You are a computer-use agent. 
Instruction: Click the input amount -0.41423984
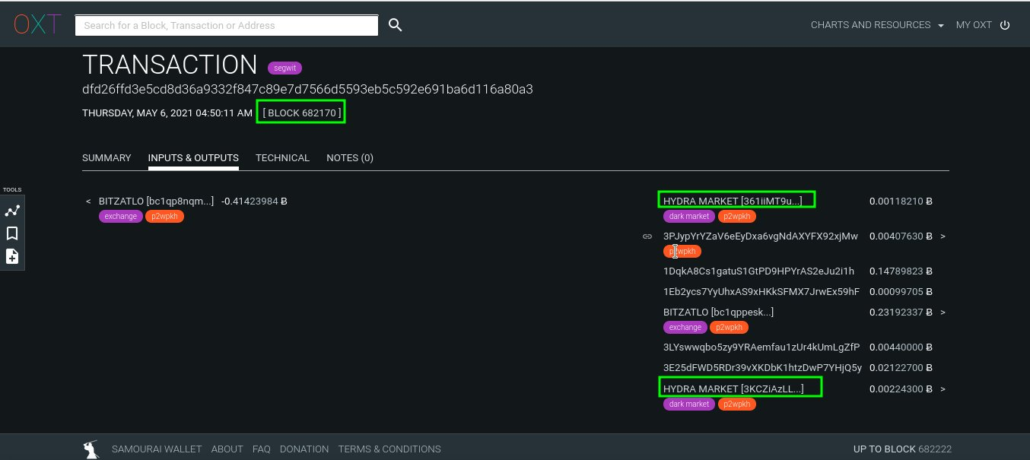coord(254,201)
